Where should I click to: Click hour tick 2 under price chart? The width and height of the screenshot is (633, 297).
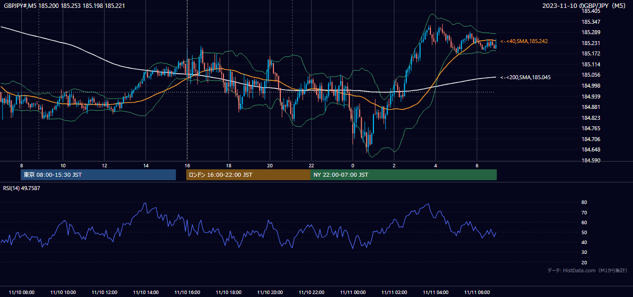coord(394,165)
